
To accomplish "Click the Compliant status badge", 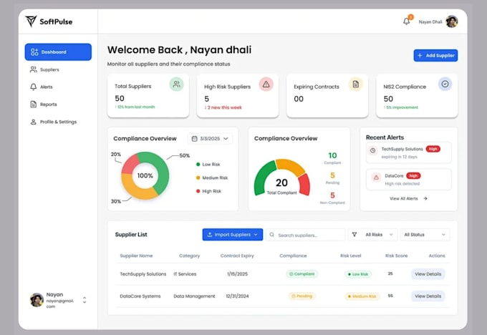I will (302, 274).
